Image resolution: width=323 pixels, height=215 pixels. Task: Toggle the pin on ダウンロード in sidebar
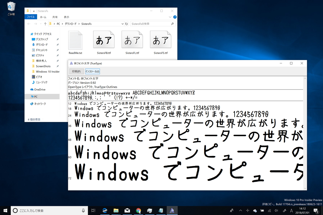[57, 45]
